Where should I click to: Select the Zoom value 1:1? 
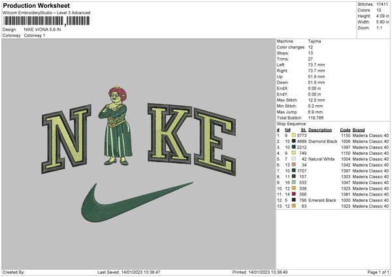[x=379, y=27]
